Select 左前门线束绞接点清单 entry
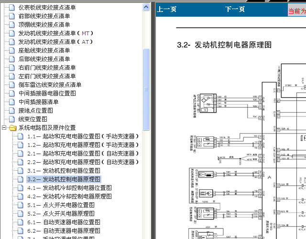306x239 pixels. 47,76
